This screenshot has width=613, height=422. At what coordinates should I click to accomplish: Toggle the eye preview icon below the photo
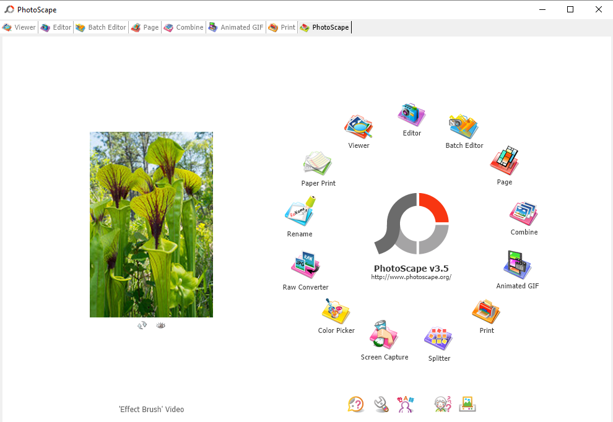(x=160, y=325)
